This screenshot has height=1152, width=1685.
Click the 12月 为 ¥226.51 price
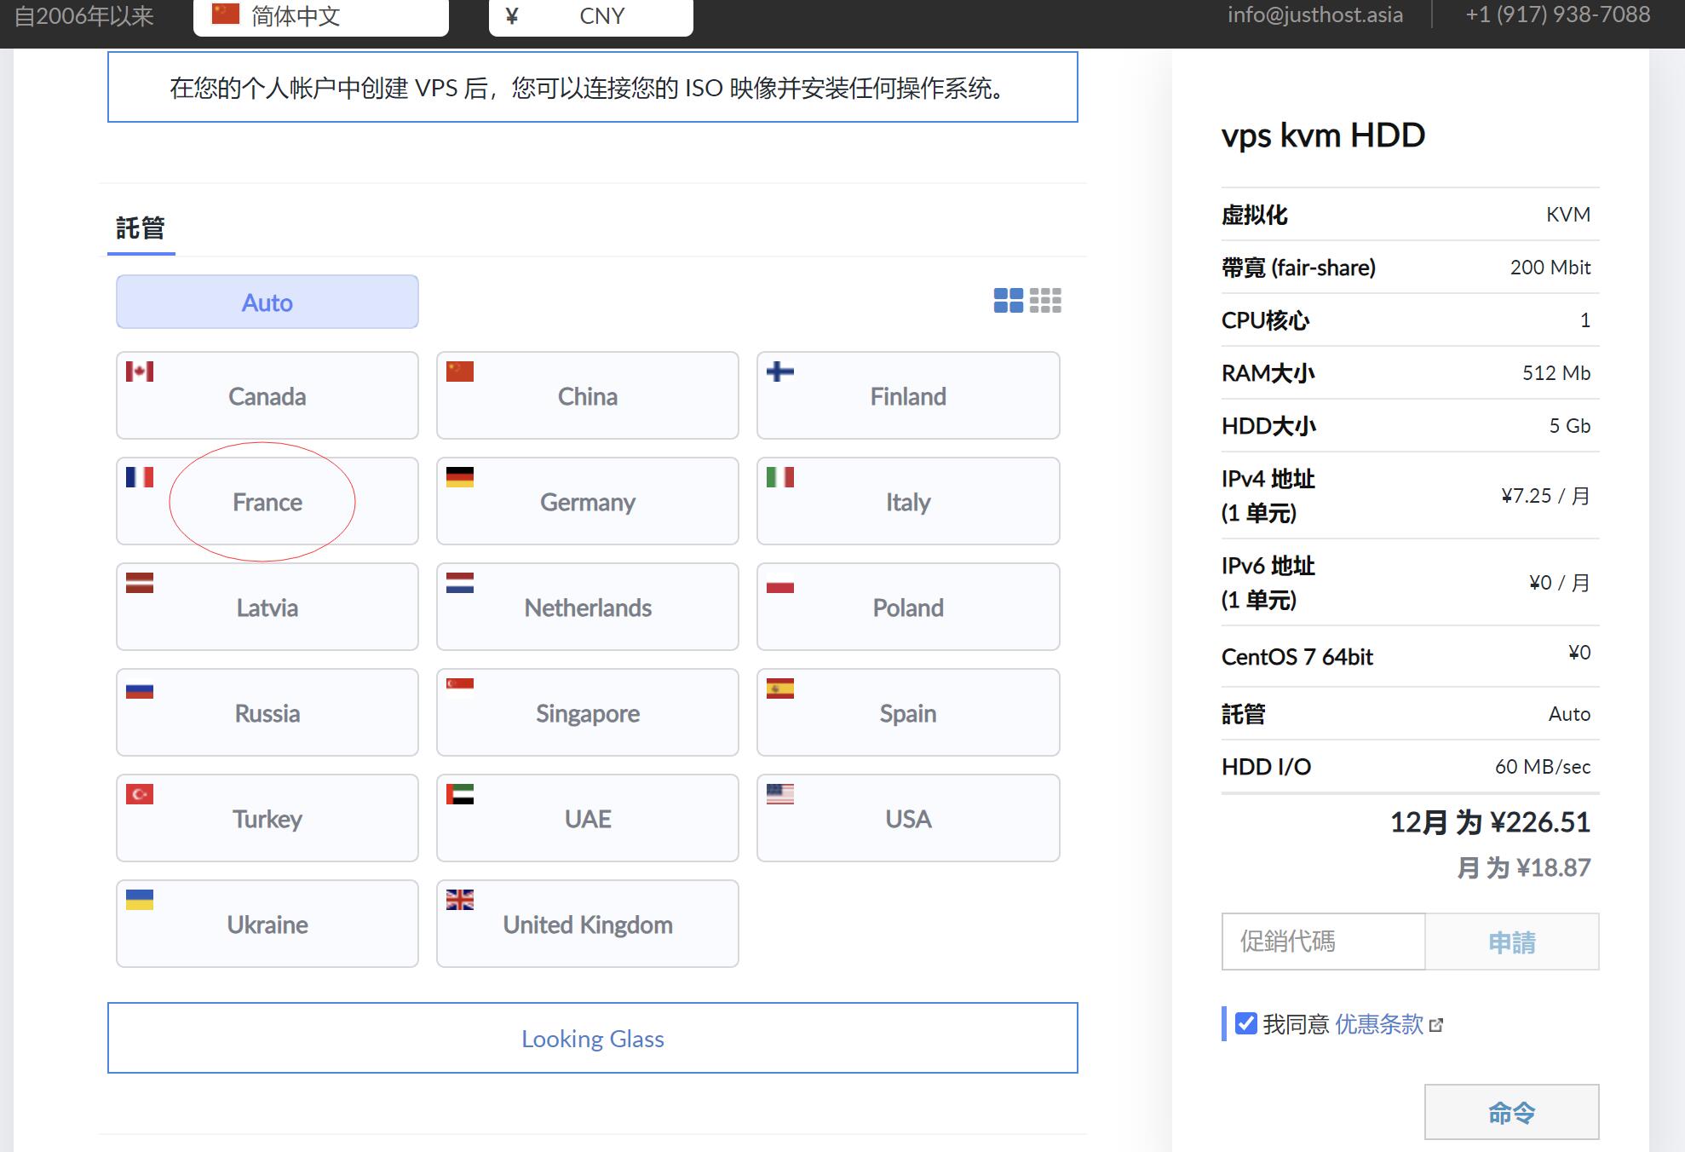click(1490, 822)
